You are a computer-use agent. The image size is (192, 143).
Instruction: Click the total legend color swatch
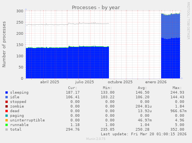pos(7,130)
